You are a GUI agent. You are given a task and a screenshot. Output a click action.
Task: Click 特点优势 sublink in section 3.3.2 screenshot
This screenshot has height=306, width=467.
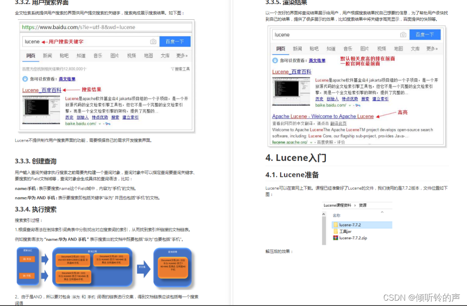pos(100,117)
